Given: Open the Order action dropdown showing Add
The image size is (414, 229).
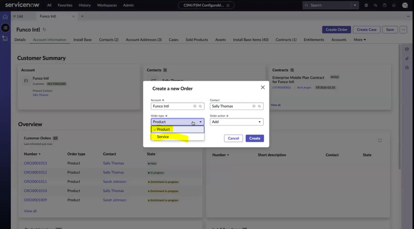Looking at the screenshot, I should point(236,122).
